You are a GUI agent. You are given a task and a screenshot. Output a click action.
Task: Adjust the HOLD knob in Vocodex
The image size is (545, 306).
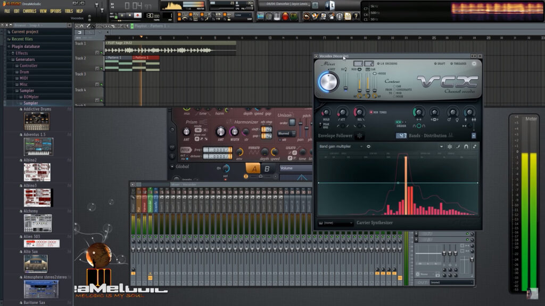326,113
